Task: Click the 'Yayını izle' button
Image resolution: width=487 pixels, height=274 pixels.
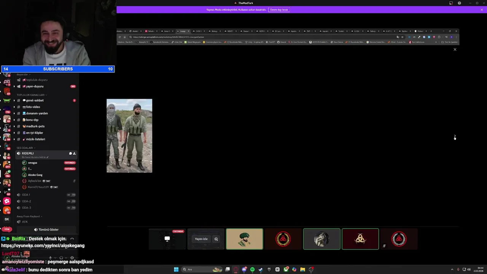Action: (x=201, y=239)
